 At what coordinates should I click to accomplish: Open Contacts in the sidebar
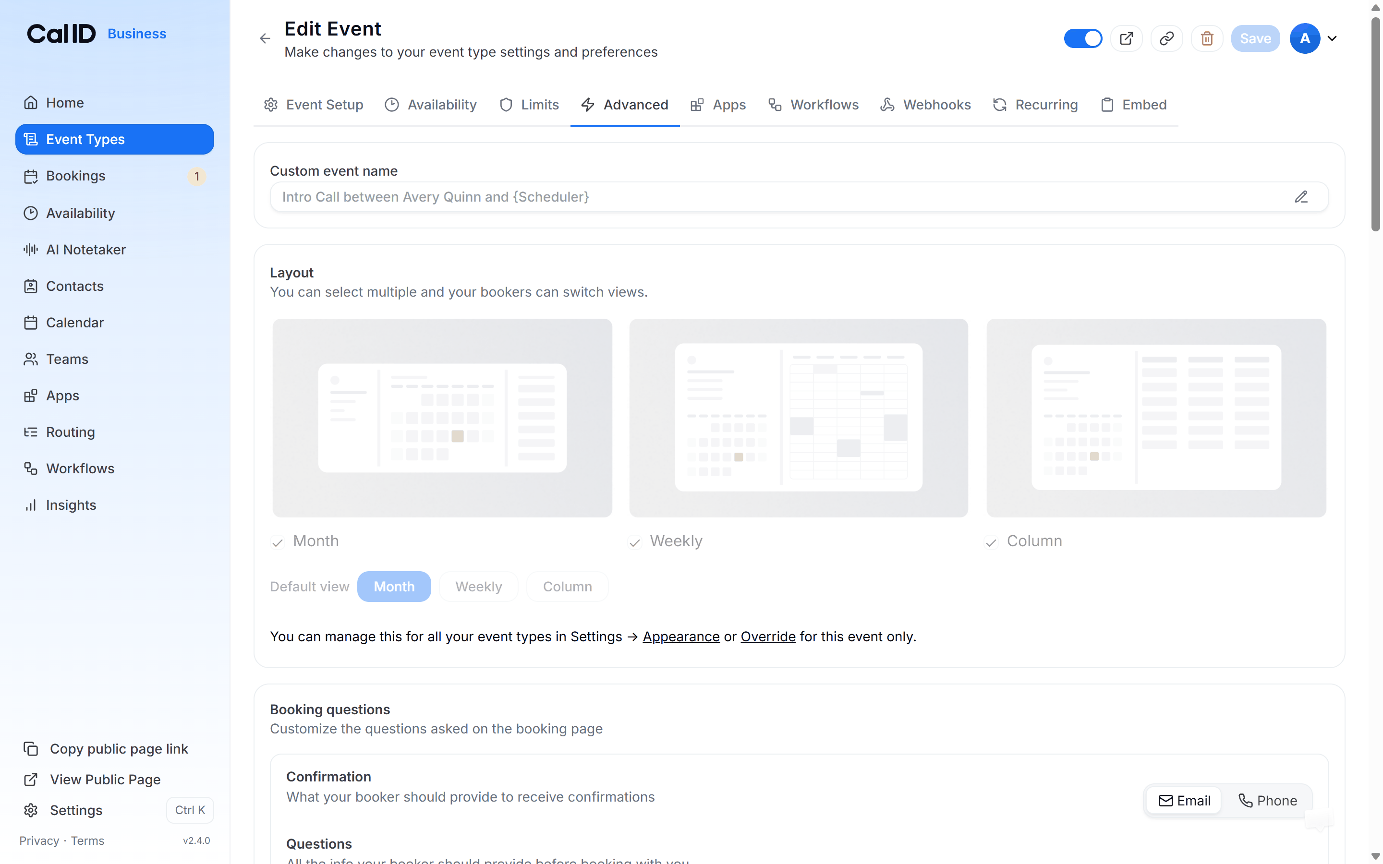pyautogui.click(x=114, y=286)
